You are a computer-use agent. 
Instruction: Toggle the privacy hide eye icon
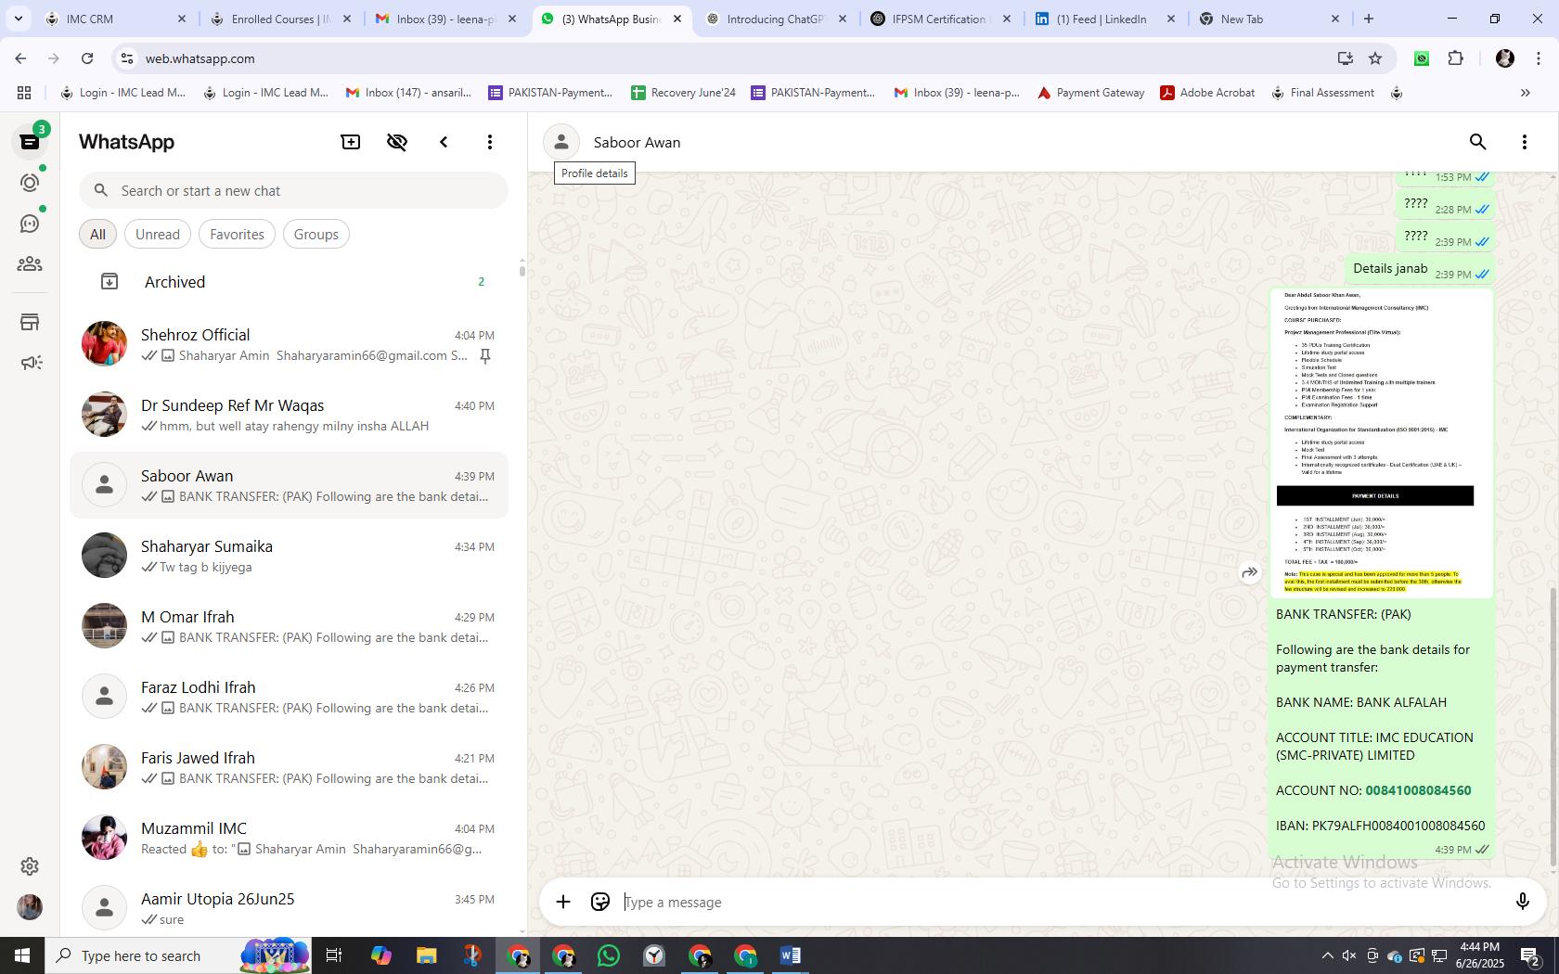click(x=397, y=142)
